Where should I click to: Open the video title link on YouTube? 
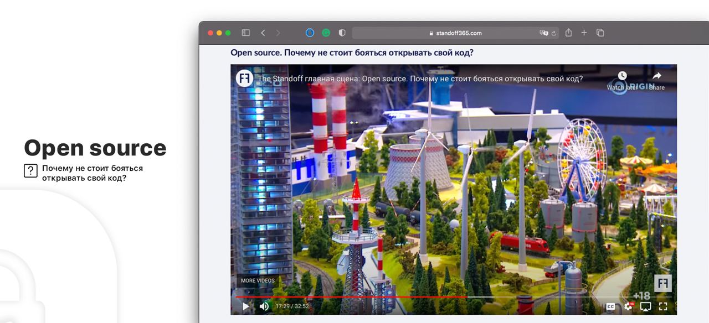420,79
